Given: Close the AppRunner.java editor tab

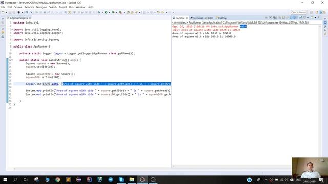Looking at the screenshot, I should [x=30, y=18].
